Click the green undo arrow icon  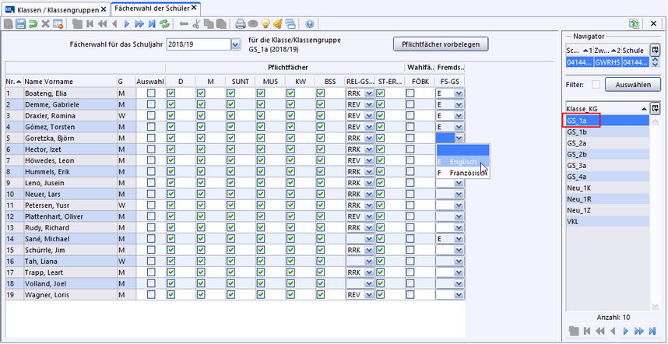33,24
